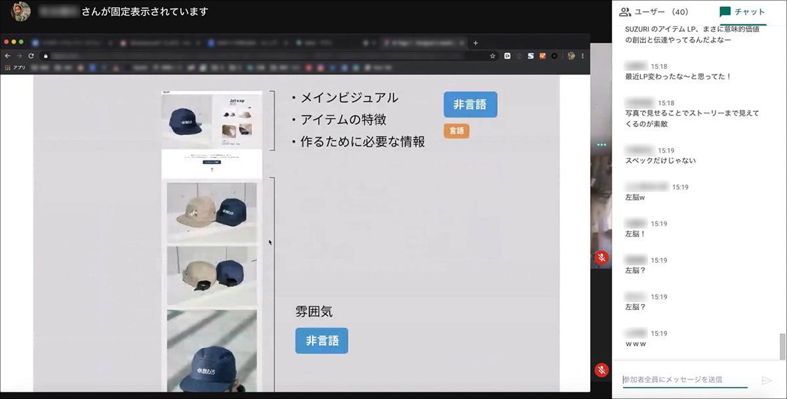Click the white camera extension icon
The height and width of the screenshot is (399, 787).
[x=507, y=56]
